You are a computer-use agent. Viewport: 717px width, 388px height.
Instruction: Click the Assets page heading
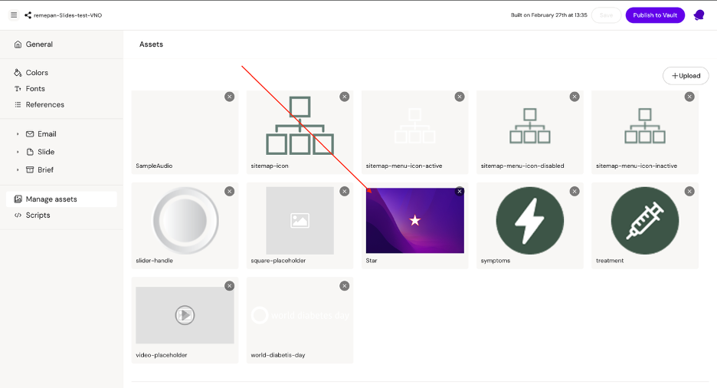pos(152,44)
